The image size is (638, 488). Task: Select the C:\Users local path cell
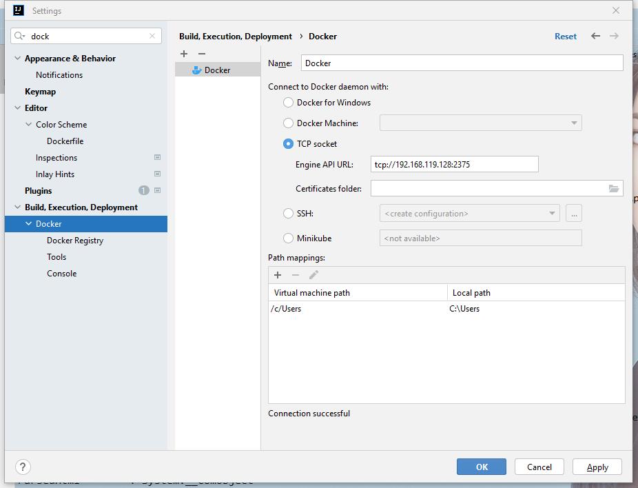[x=536, y=309]
